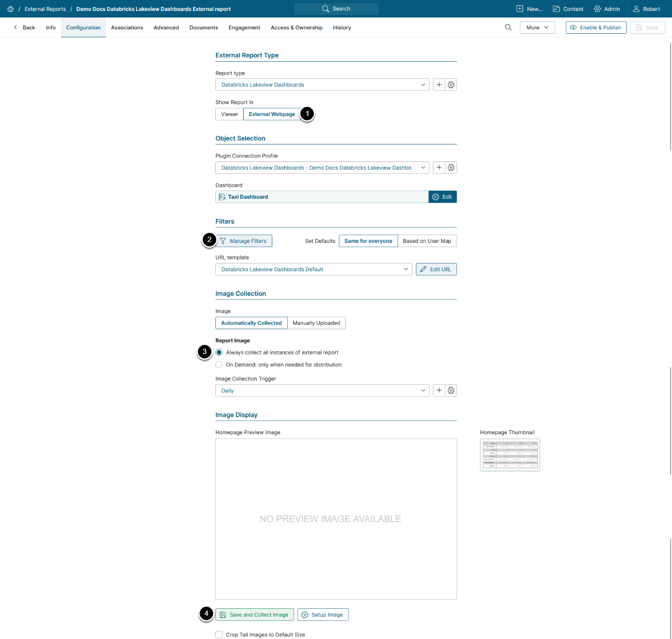The image size is (672, 639).
Task: Go to the home icon in breadcrumb
Action: [x=11, y=9]
